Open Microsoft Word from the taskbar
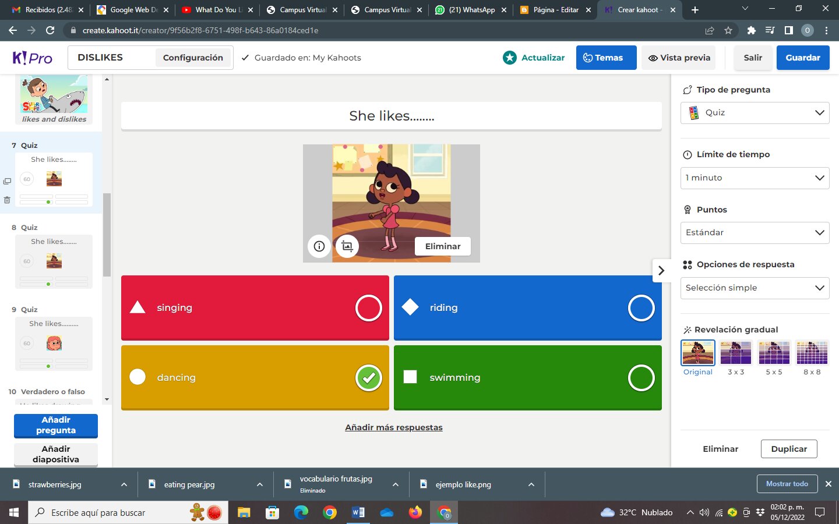 (358, 512)
